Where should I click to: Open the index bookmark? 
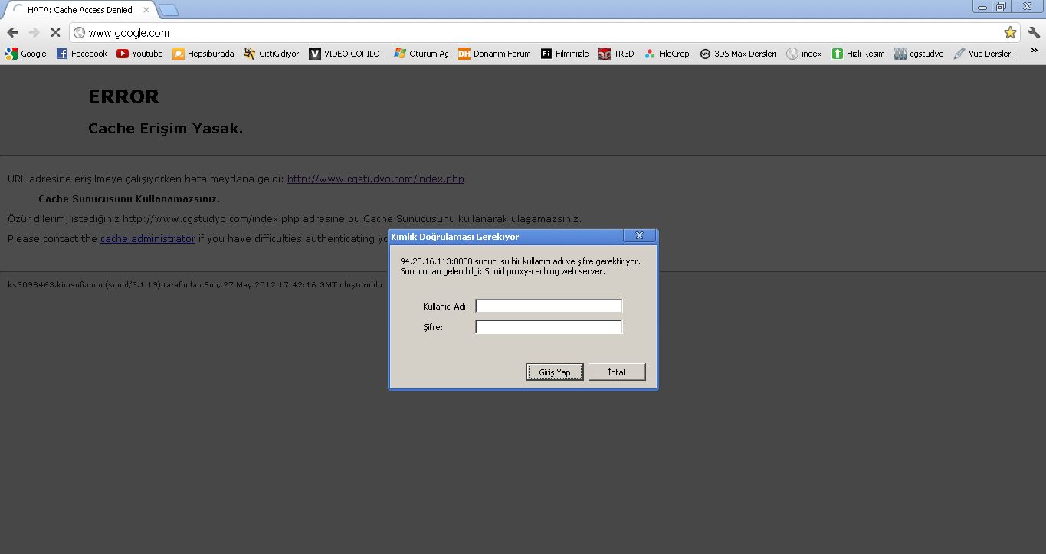[804, 54]
